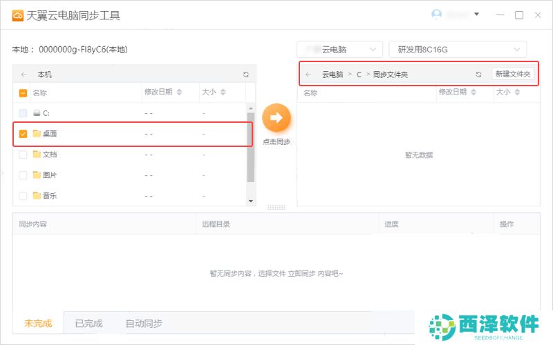Uncheck the 桌面 folder checkbox

[x=23, y=134]
